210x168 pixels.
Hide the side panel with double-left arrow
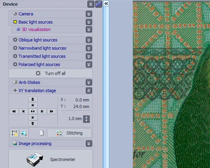106,3
